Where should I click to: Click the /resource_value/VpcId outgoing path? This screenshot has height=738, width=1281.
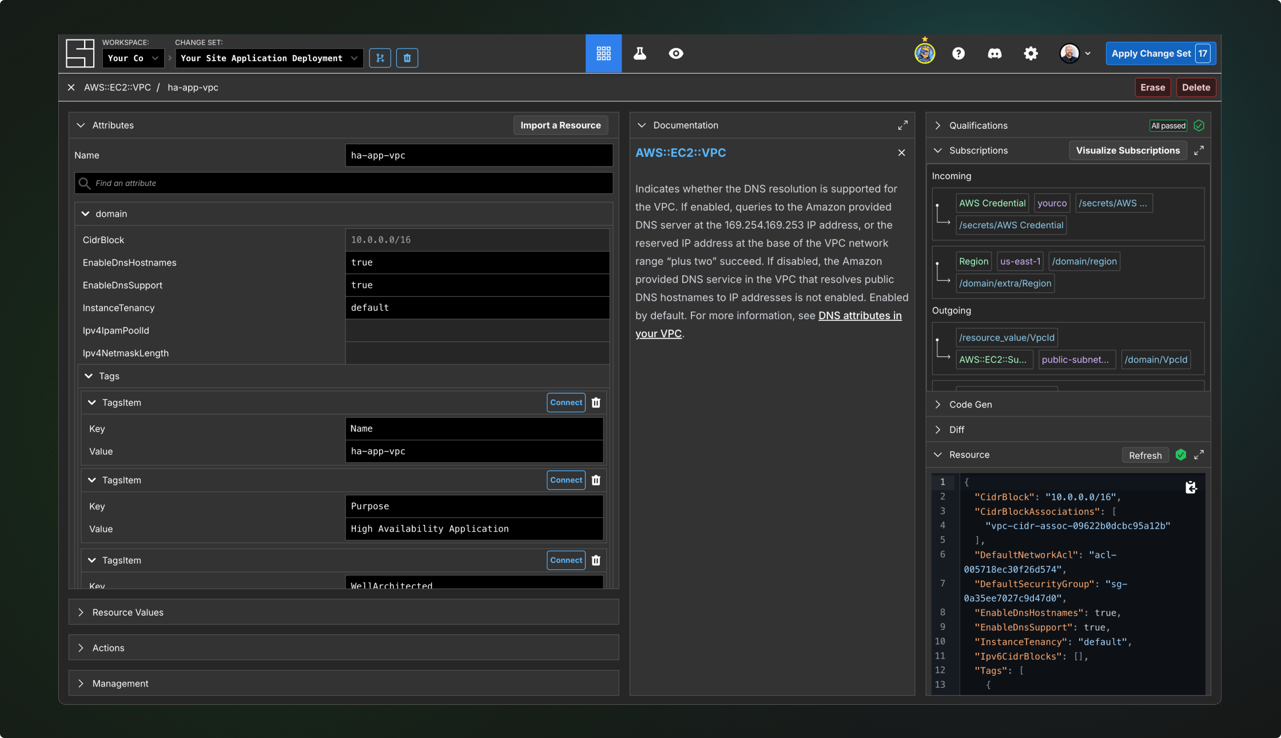1006,338
